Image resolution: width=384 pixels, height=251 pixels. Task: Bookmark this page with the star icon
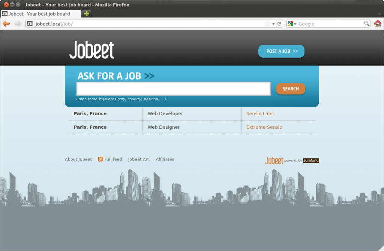[267, 24]
